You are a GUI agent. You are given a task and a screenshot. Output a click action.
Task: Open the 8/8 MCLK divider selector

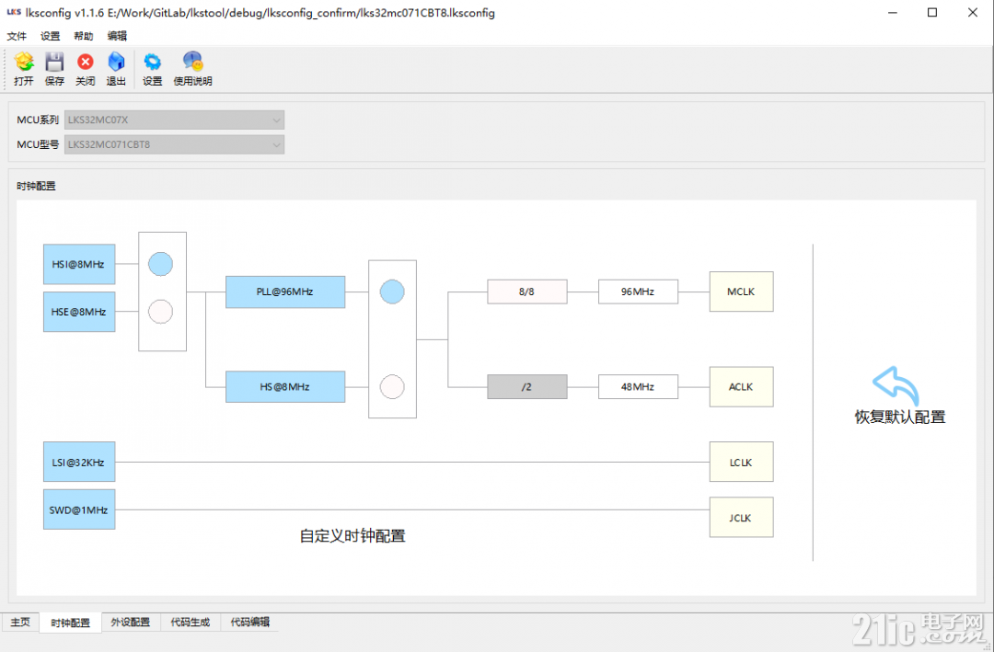click(x=526, y=292)
